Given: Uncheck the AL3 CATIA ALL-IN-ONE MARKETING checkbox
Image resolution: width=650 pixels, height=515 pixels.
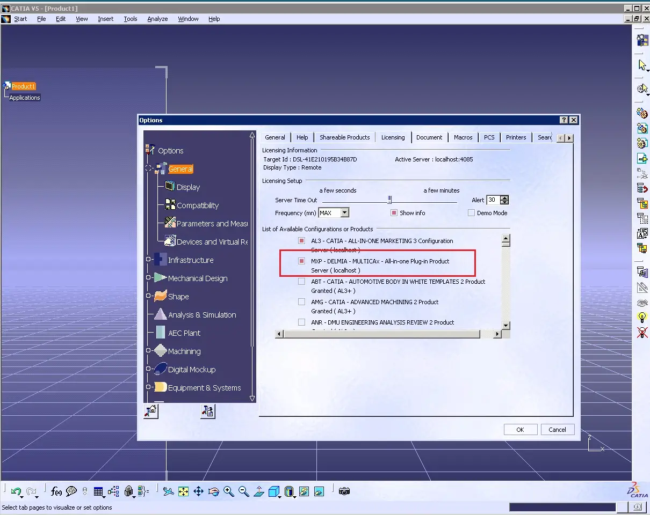Looking at the screenshot, I should click(301, 241).
